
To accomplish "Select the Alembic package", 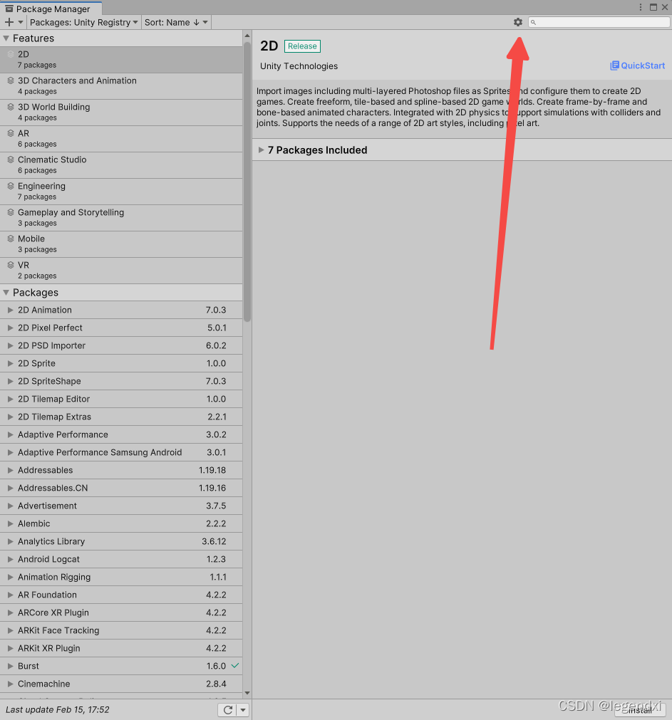I will [x=121, y=523].
